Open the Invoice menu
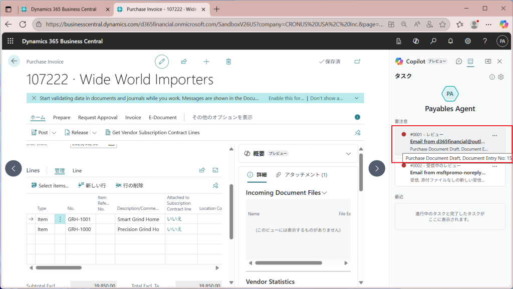Screen dimensions: 513x289 click(133, 117)
